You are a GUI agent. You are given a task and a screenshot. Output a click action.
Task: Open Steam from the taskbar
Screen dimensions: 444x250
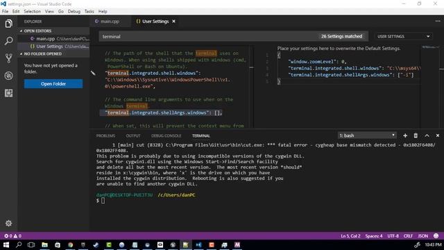click(96, 244)
